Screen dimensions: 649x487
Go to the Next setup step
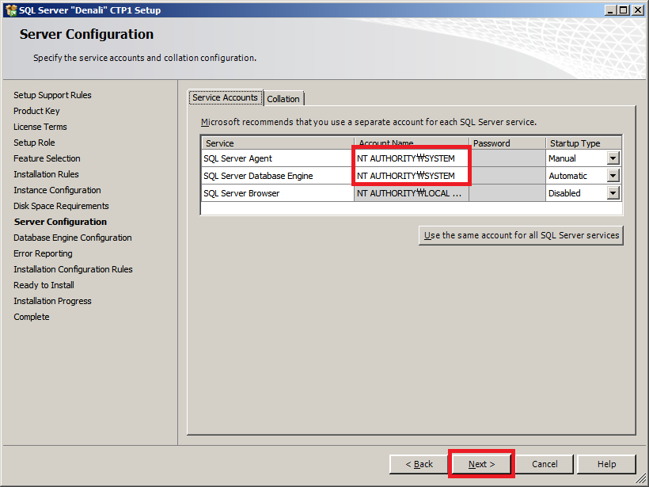click(x=481, y=464)
